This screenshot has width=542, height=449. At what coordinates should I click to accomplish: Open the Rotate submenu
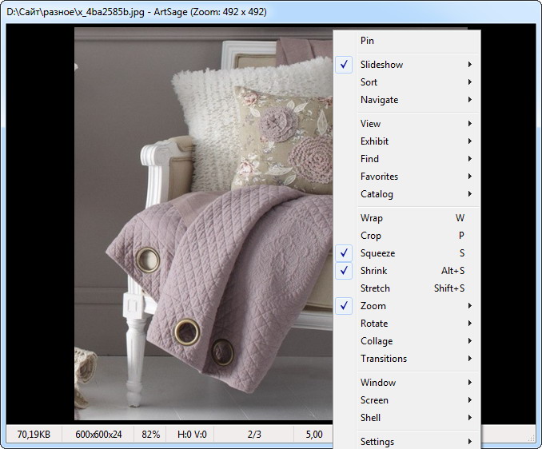(407, 324)
